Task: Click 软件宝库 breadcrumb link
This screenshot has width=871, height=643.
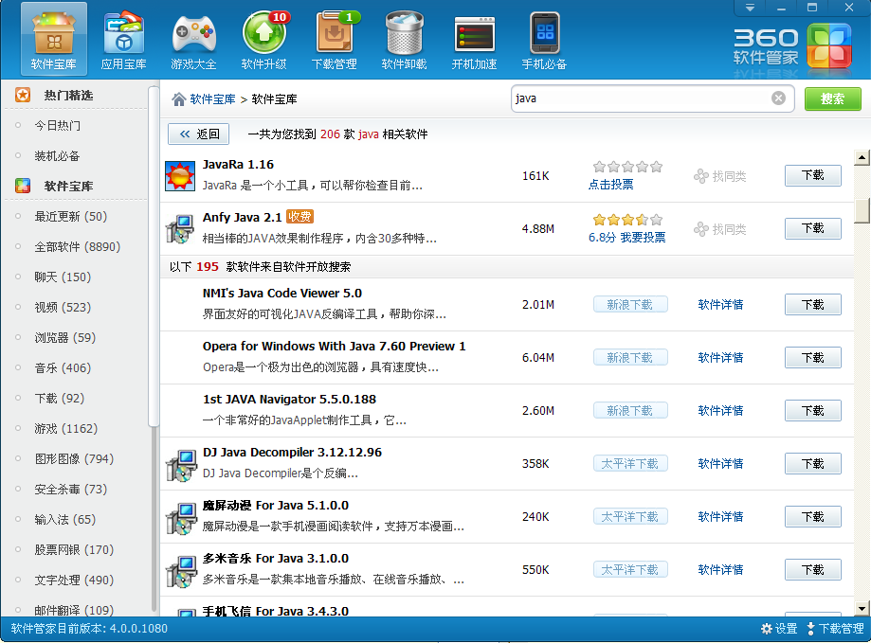Action: click(212, 99)
